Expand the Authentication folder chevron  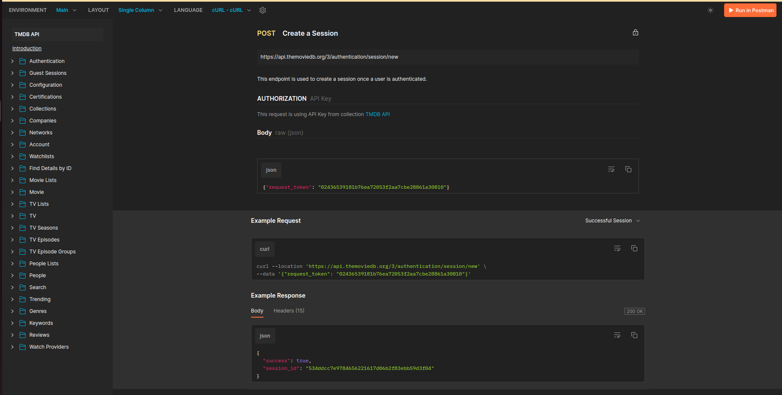pyautogui.click(x=12, y=61)
